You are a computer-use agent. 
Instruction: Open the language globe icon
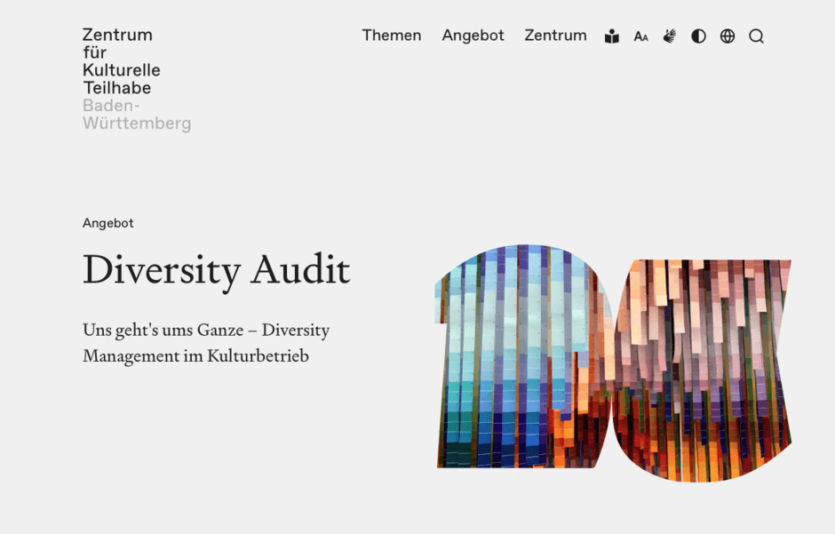click(728, 36)
